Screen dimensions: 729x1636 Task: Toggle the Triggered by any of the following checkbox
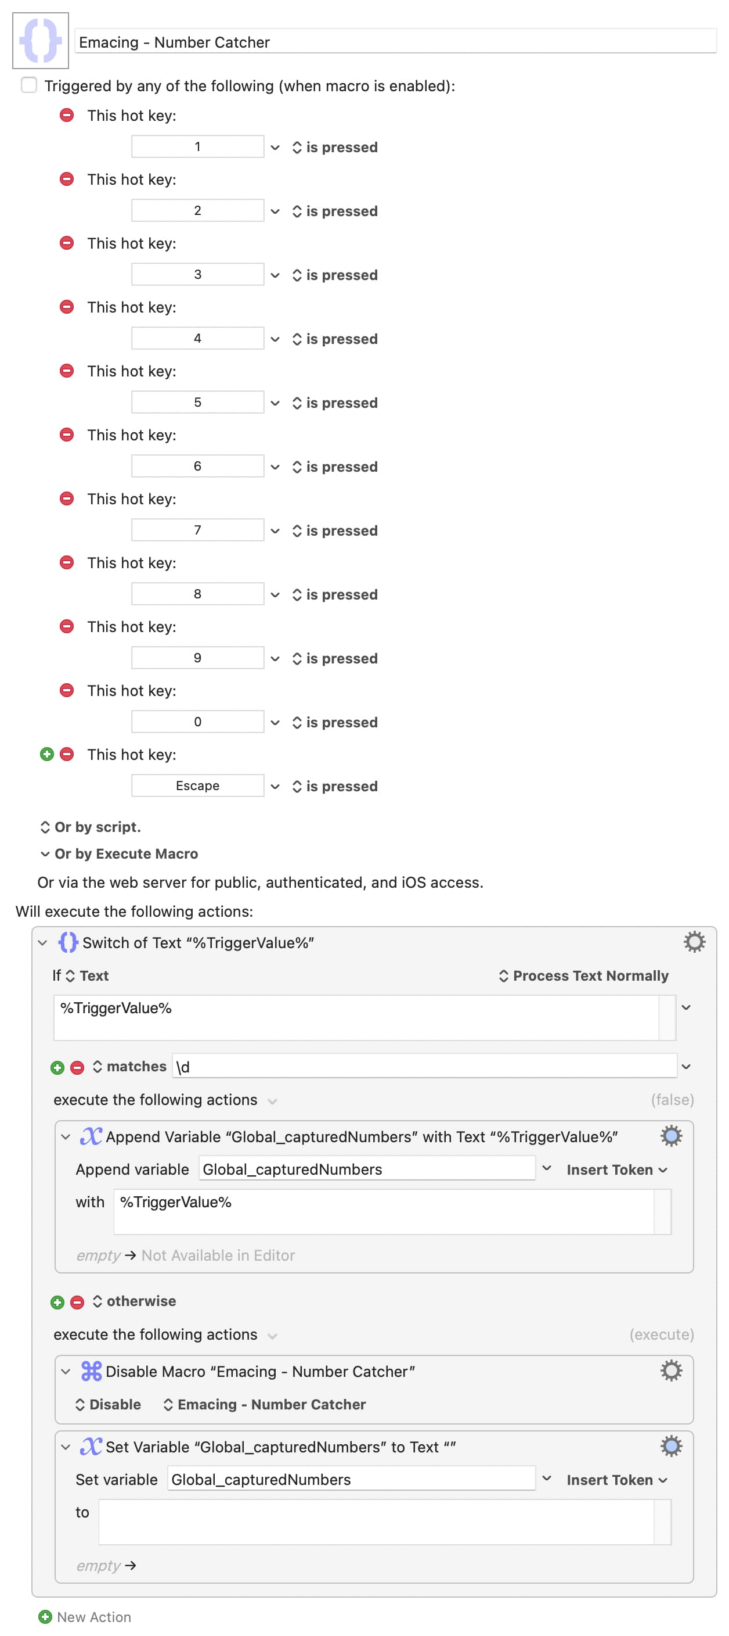29,85
